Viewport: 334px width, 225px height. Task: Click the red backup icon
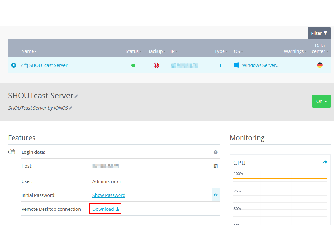[156, 65]
